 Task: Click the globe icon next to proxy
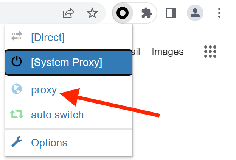pos(17,89)
